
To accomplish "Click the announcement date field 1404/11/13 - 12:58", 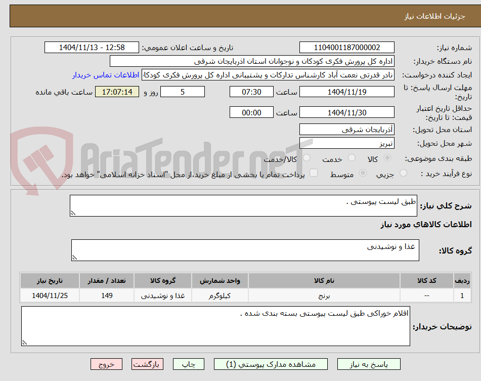I will click(92, 48).
